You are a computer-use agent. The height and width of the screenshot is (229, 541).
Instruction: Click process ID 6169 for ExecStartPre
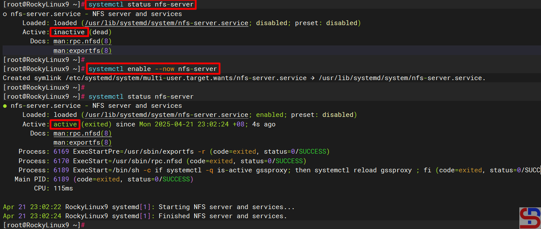click(61, 152)
